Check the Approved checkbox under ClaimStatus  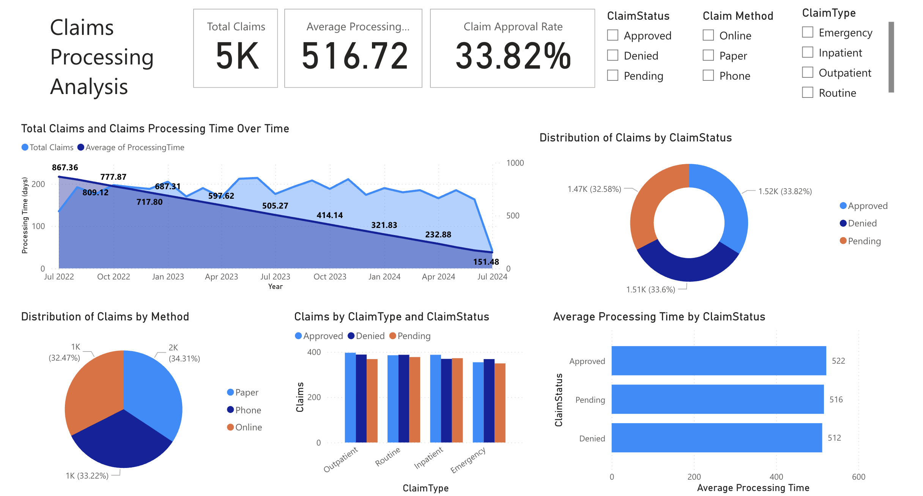(612, 35)
